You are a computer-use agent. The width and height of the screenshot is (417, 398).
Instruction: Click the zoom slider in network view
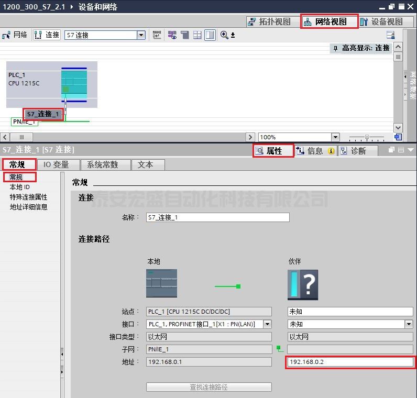pyautogui.click(x=367, y=137)
